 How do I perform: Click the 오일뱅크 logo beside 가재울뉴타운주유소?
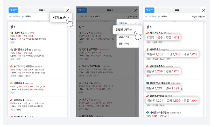pos(147,112)
